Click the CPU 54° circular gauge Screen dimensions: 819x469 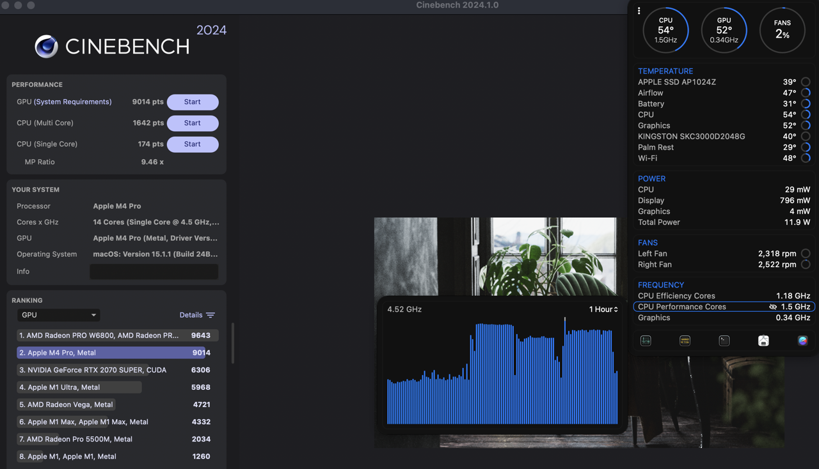665,30
